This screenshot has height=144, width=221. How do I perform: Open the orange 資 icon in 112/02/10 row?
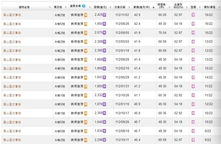pos(86,69)
